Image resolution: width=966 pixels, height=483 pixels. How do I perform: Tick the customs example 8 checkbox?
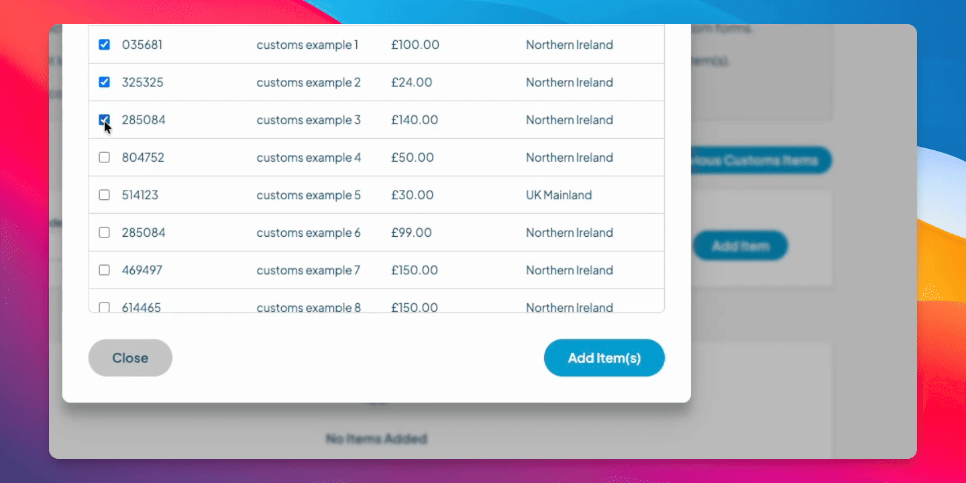coord(104,307)
